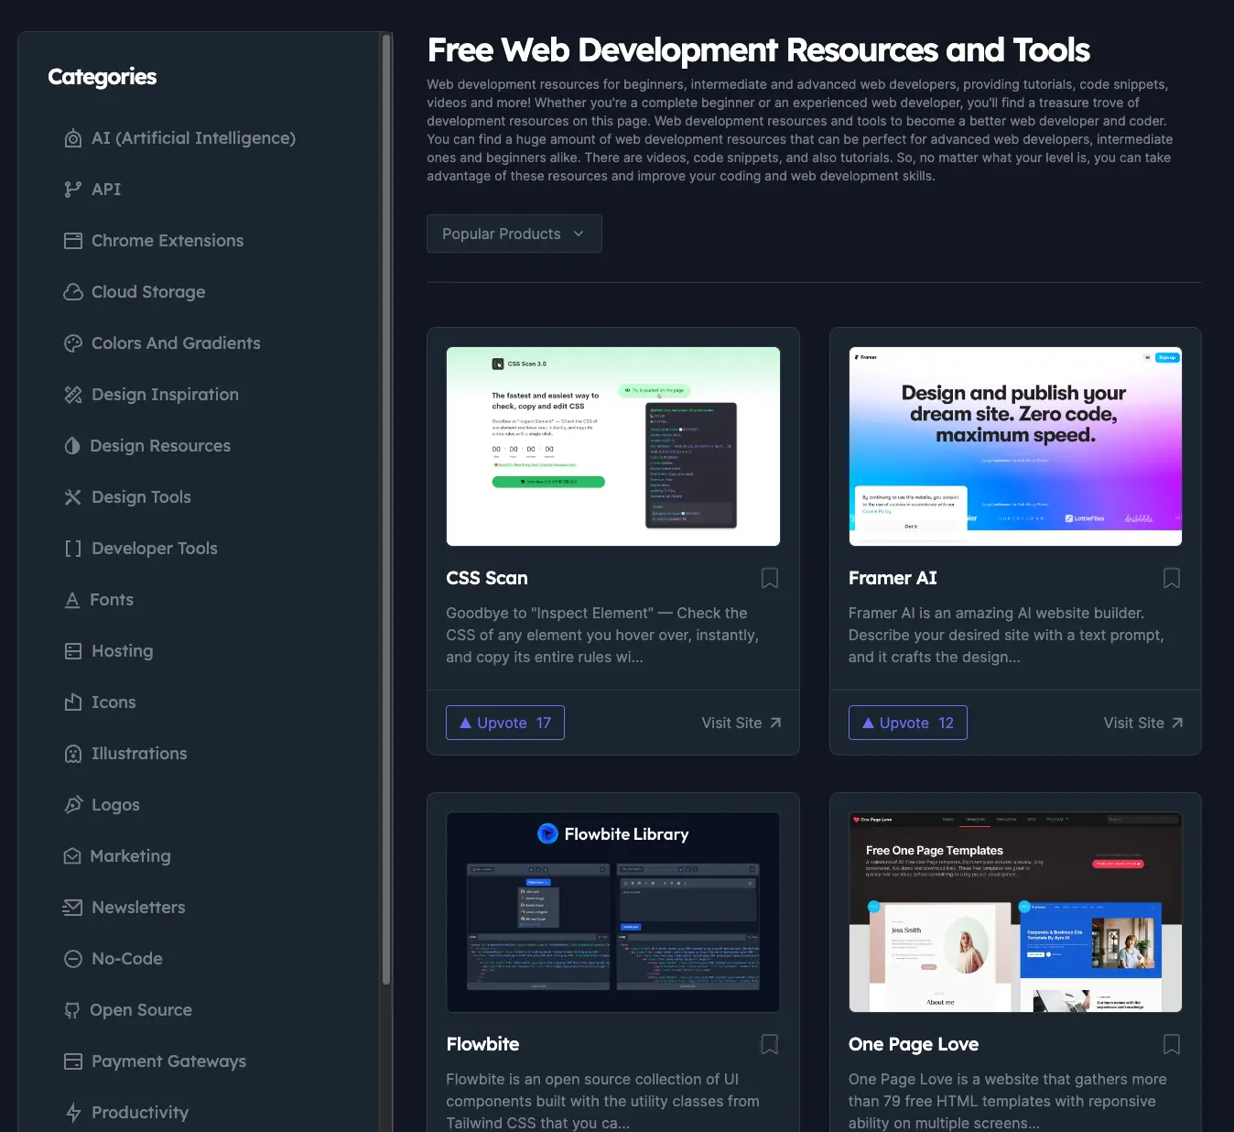Image resolution: width=1234 pixels, height=1132 pixels.
Task: Click the Design Inspiration icon
Action: click(73, 395)
